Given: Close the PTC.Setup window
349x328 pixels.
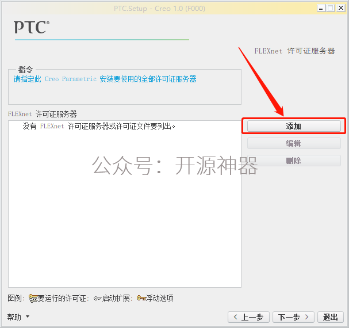Looking at the screenshot, I should (341, 8).
